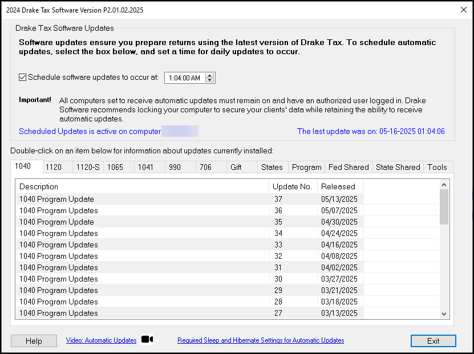
Task: Click the list scrollbar down arrow
Action: (x=444, y=314)
